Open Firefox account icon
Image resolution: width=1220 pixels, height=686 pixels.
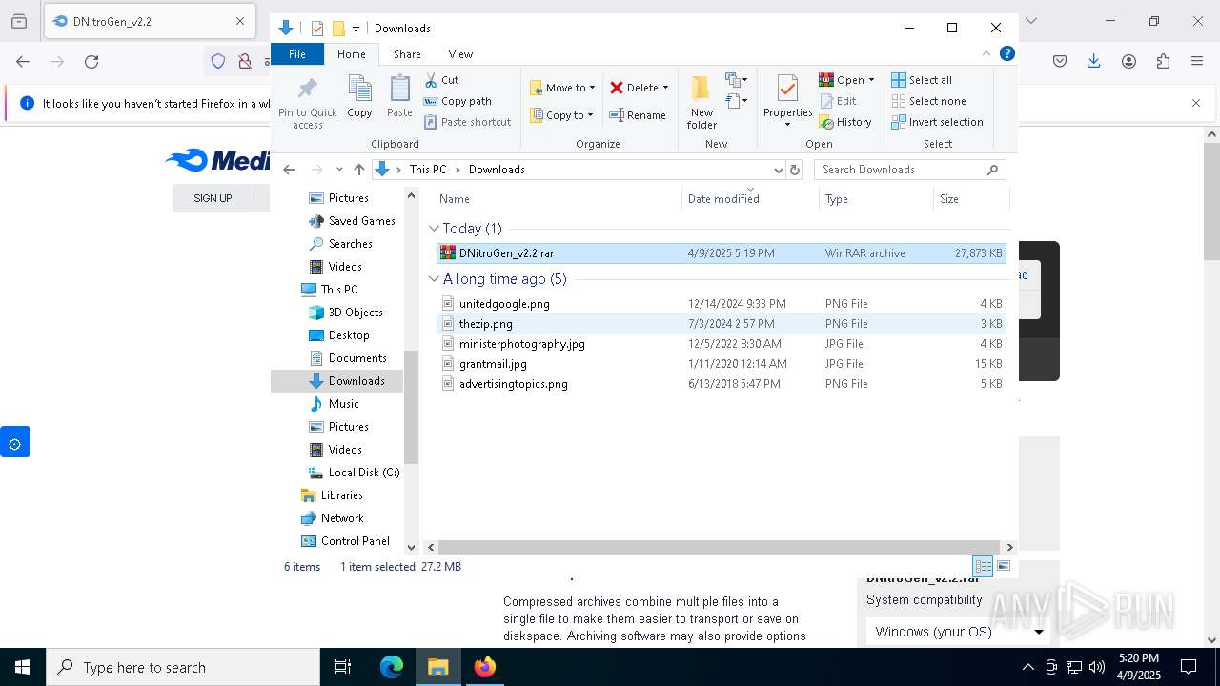(x=1128, y=61)
